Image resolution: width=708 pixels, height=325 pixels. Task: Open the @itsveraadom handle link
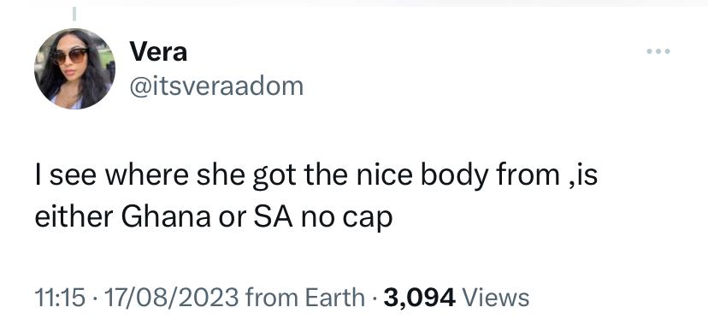[x=216, y=86]
